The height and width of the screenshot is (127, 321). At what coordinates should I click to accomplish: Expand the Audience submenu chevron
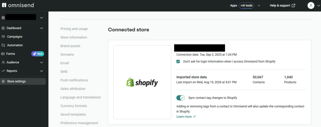pos(42,63)
